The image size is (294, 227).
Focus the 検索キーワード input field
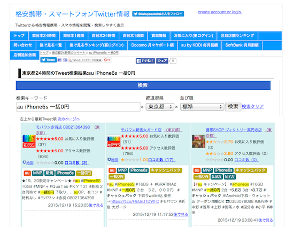(x=78, y=107)
